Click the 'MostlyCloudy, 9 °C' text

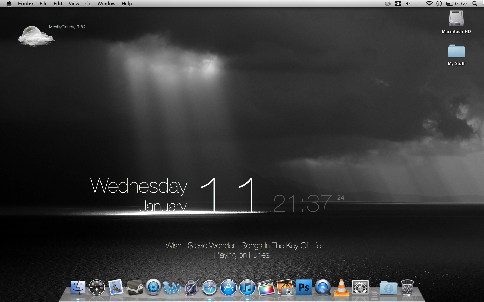click(67, 27)
